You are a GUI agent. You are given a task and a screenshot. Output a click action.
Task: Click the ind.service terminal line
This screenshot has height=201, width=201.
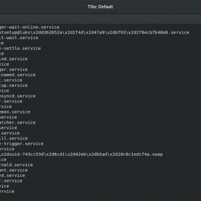(14, 59)
